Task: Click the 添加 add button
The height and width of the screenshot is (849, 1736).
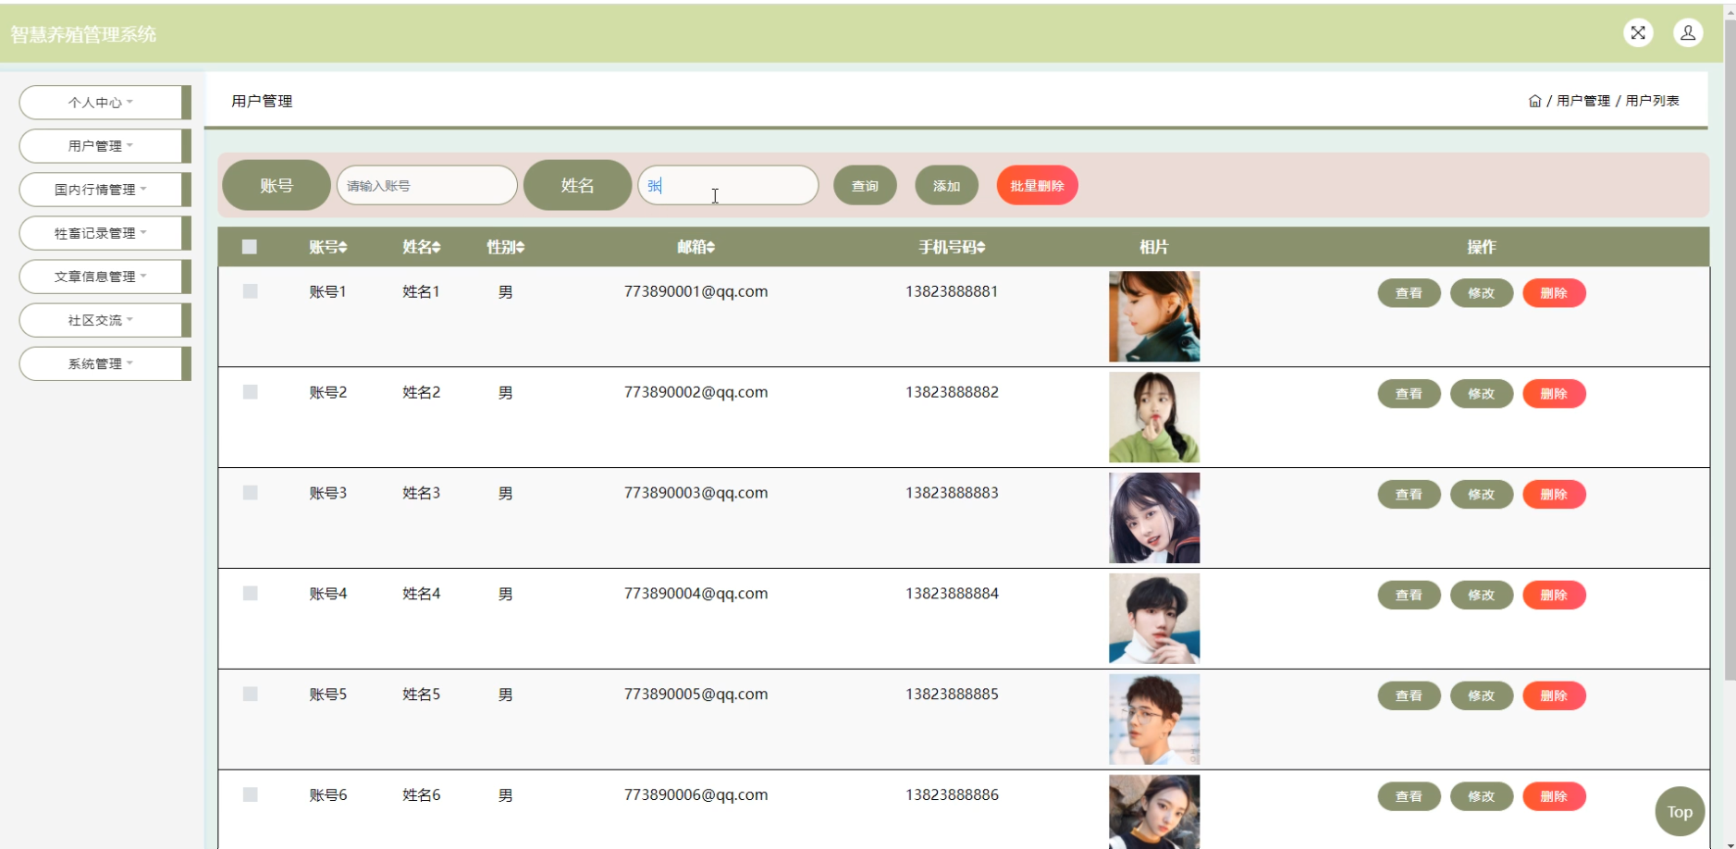Action: click(x=946, y=186)
